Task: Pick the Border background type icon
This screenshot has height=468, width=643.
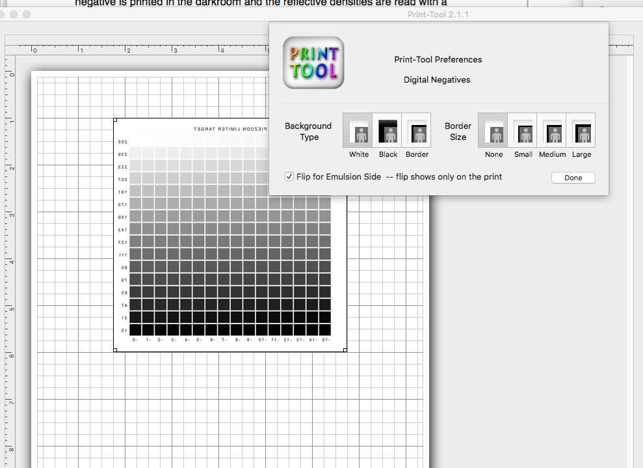Action: [417, 130]
